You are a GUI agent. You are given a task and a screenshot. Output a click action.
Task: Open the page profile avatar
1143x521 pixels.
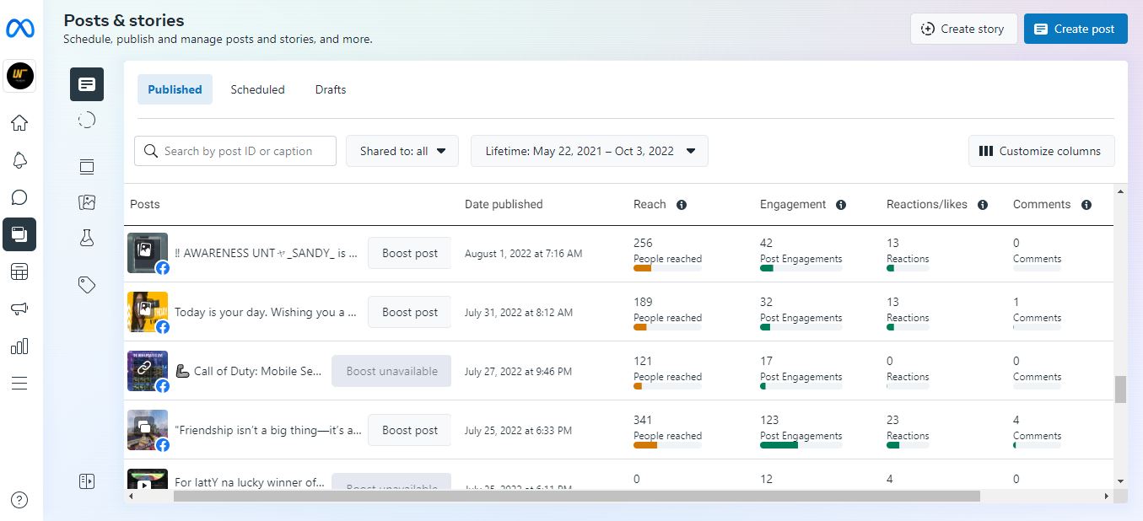tap(19, 76)
